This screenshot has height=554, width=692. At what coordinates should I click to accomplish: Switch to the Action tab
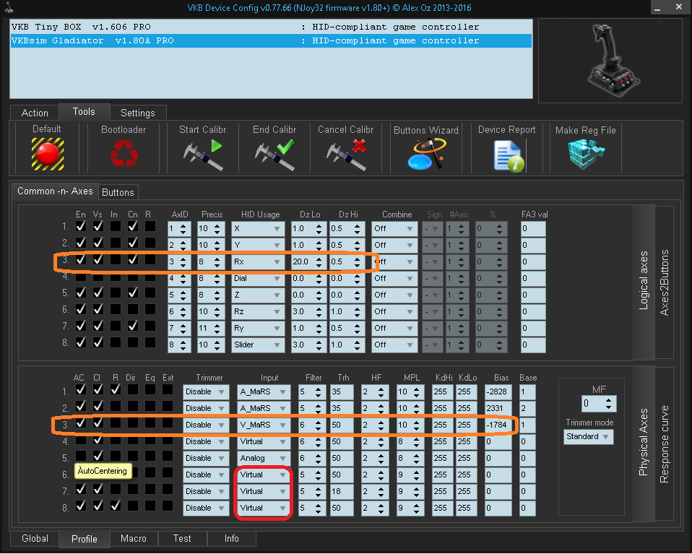35,113
